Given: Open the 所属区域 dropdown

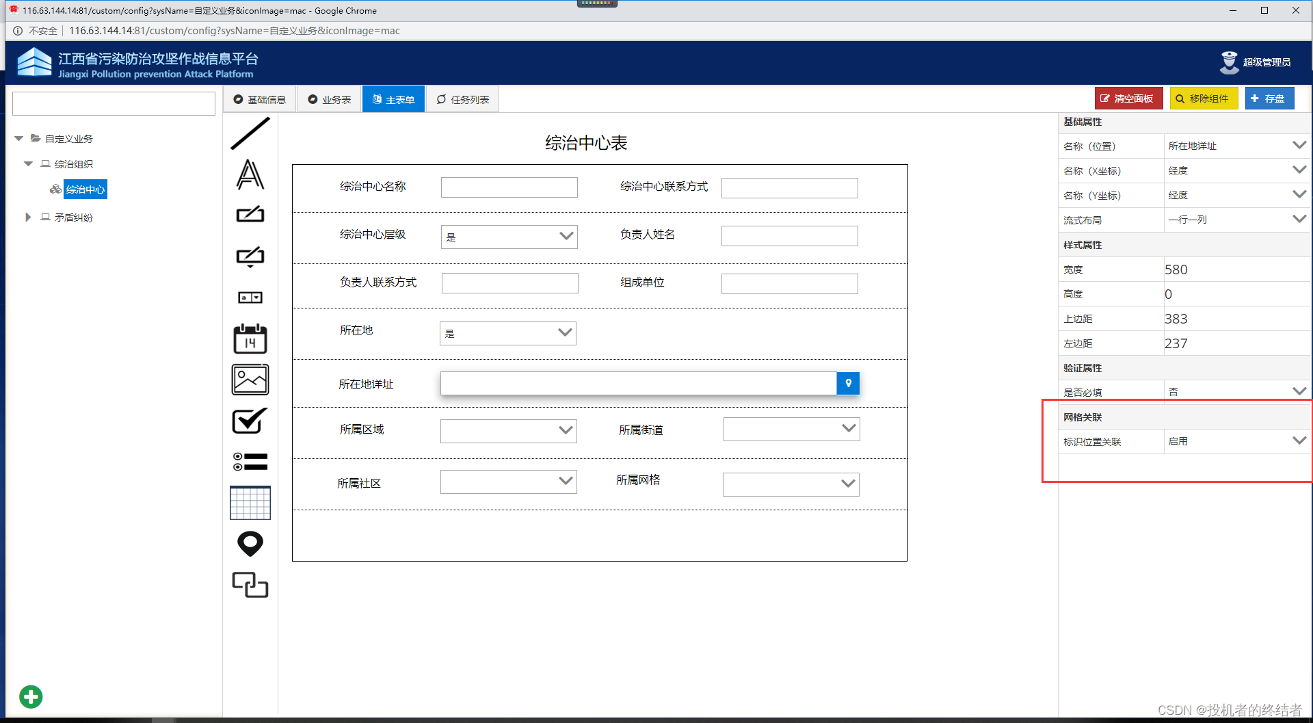Looking at the screenshot, I should click(x=508, y=431).
